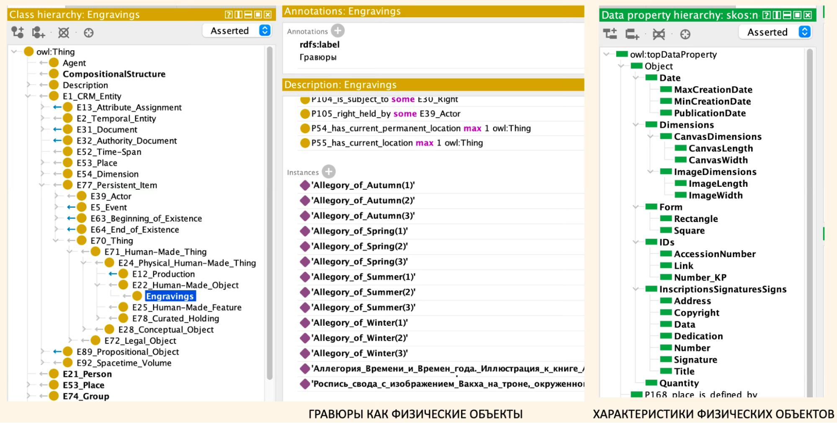
Task: Click the show inferred target icon in Data property hierarchy
Action: pyautogui.click(x=685, y=34)
